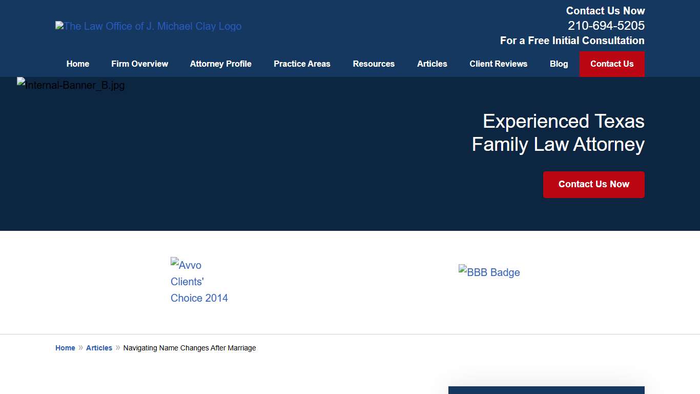Open the Practice Areas menu
Image resolution: width=700 pixels, height=394 pixels.
[302, 64]
